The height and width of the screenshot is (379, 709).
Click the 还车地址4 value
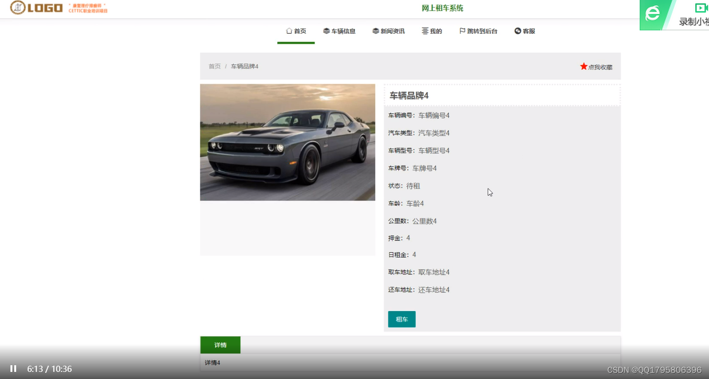pyautogui.click(x=434, y=290)
